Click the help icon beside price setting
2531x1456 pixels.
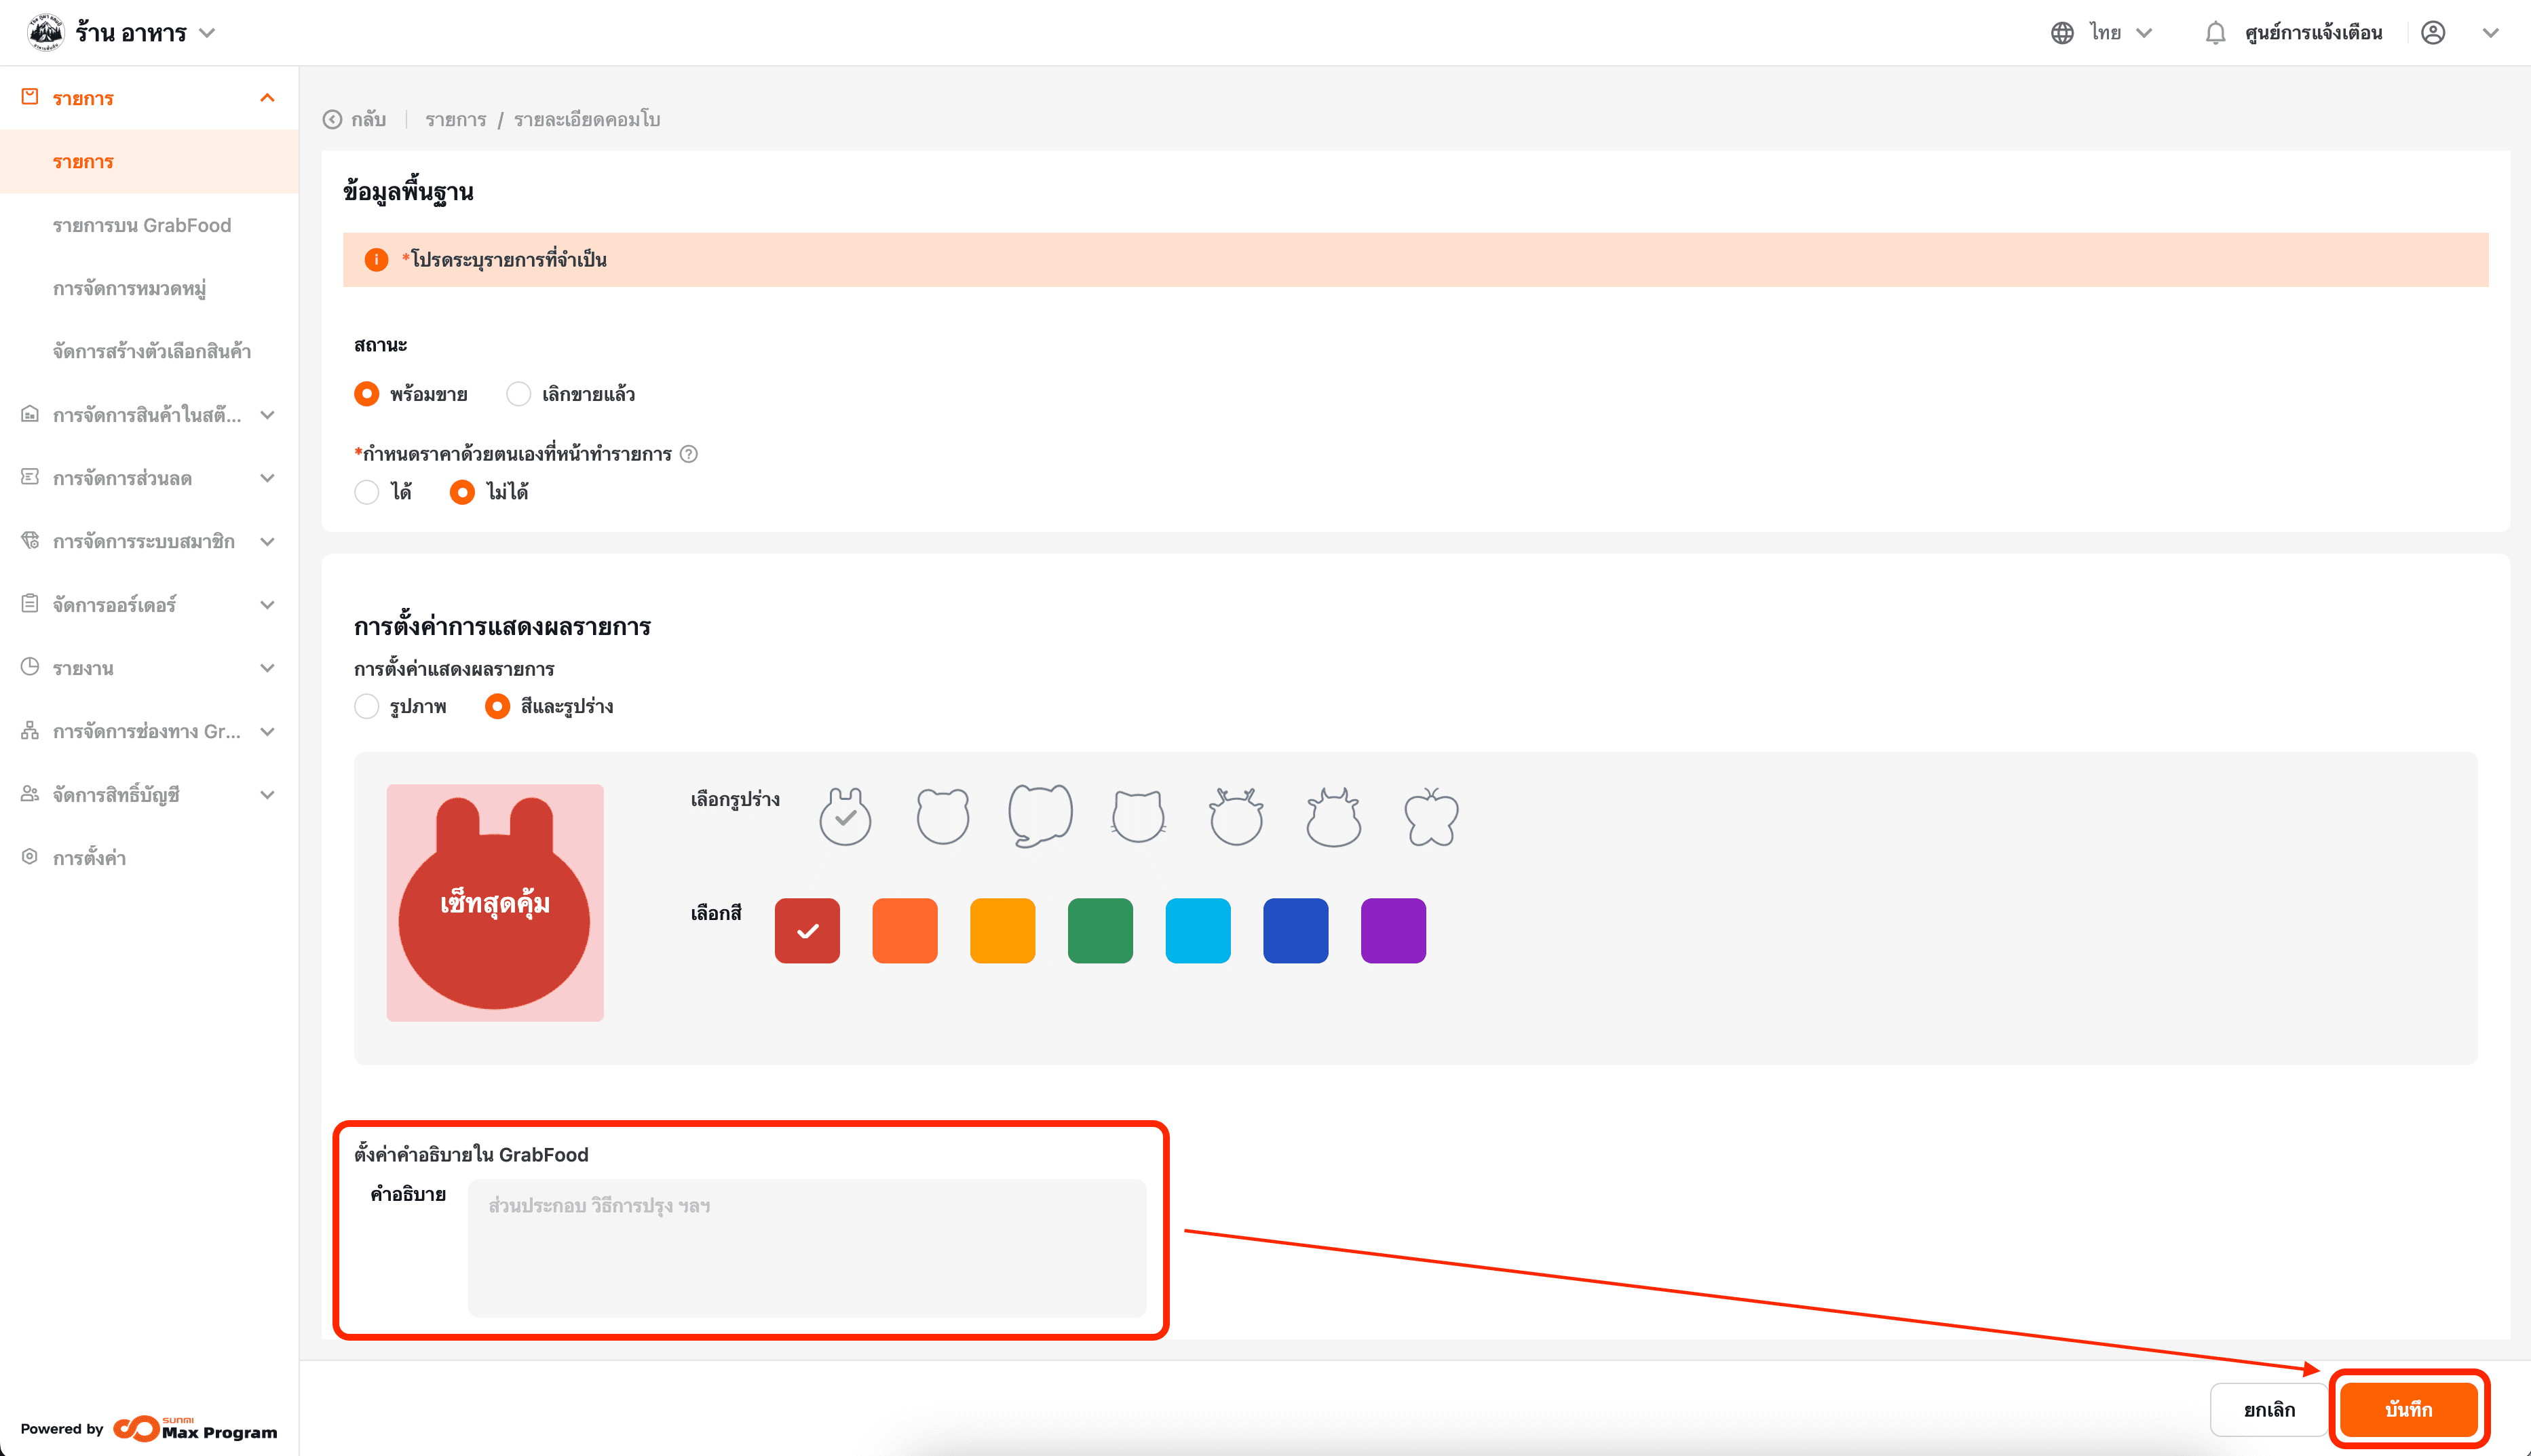coord(689,454)
